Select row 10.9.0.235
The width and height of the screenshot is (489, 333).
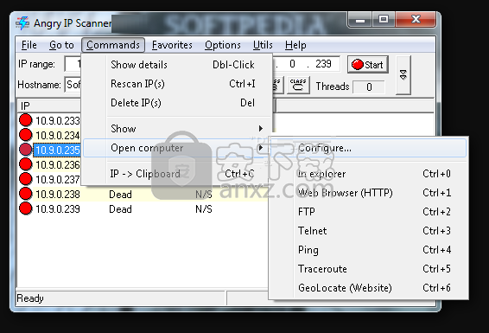click(57, 150)
